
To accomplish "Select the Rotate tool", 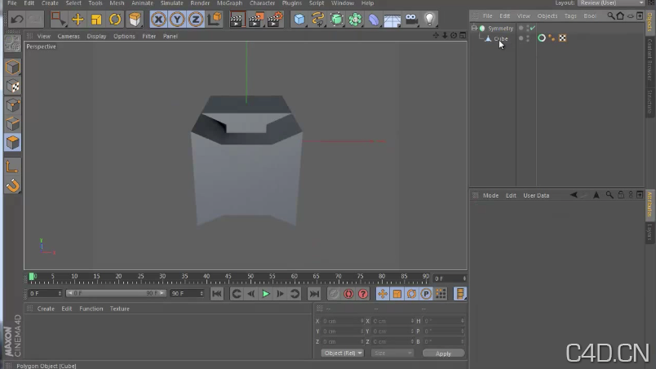I will (x=115, y=20).
